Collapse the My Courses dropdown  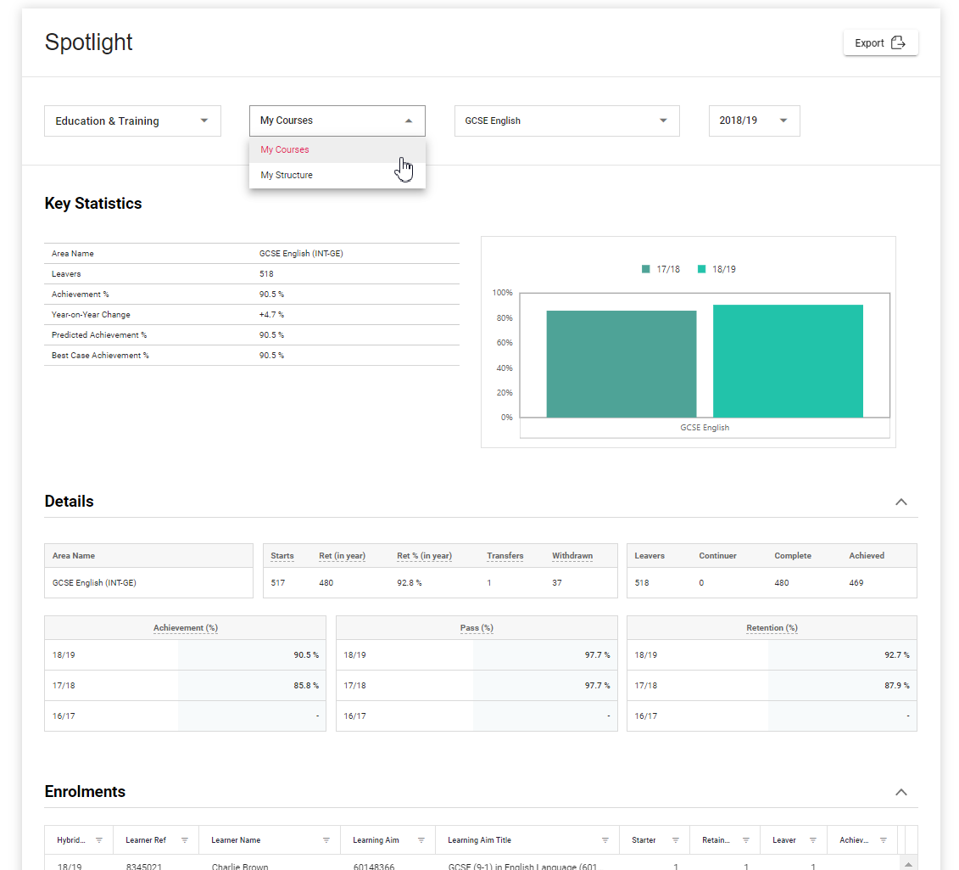click(x=337, y=121)
